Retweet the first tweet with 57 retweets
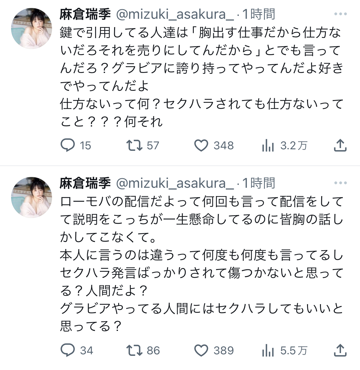Image resolution: width=360 pixels, height=370 pixels. pyautogui.click(x=134, y=145)
